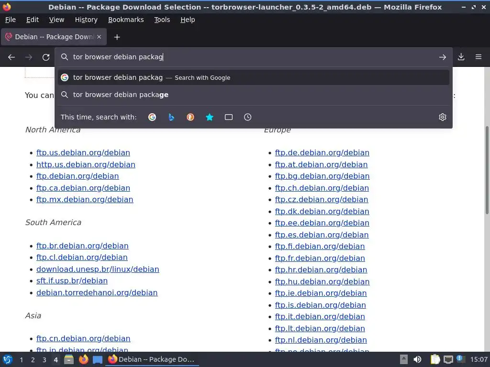This screenshot has width=490, height=367.
Task: Open the Bookmarks menu
Action: pyautogui.click(x=126, y=20)
